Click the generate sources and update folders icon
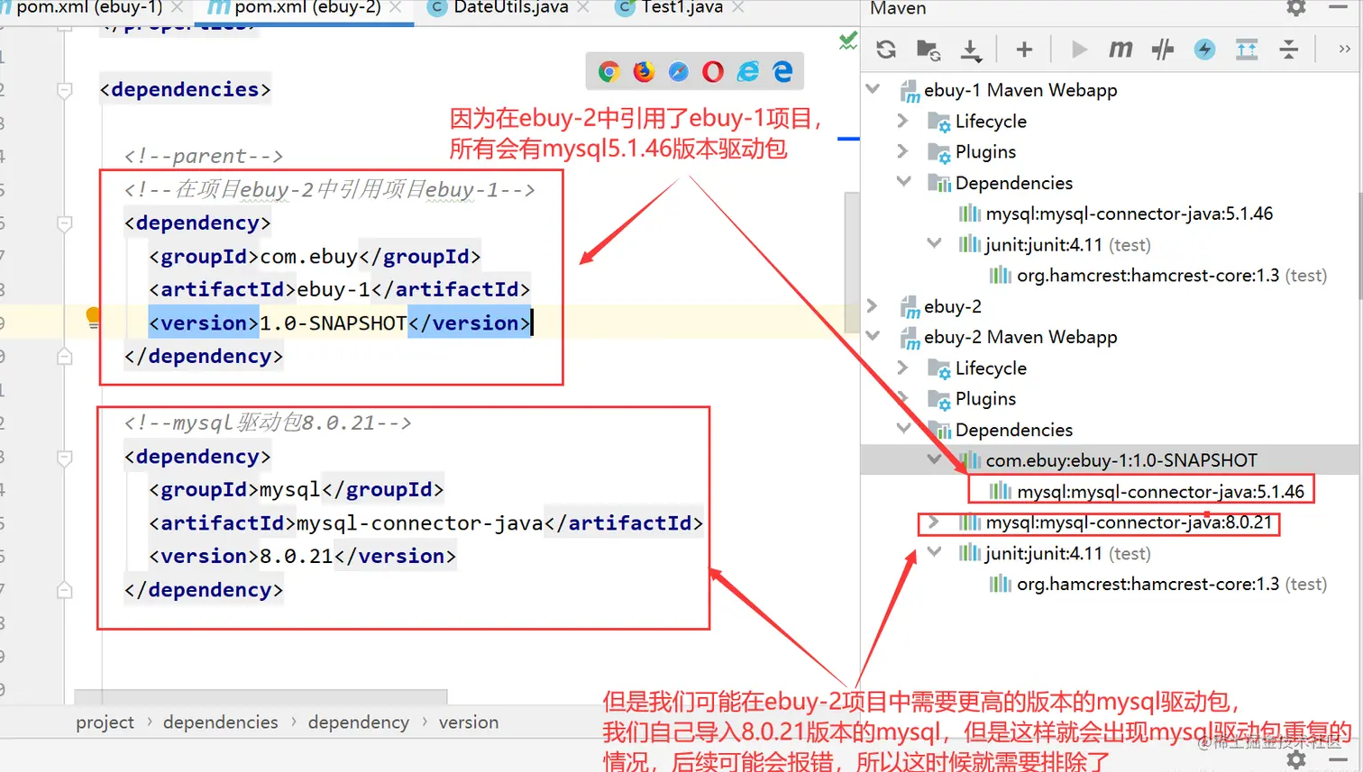Image resolution: width=1363 pixels, height=772 pixels. point(928,50)
